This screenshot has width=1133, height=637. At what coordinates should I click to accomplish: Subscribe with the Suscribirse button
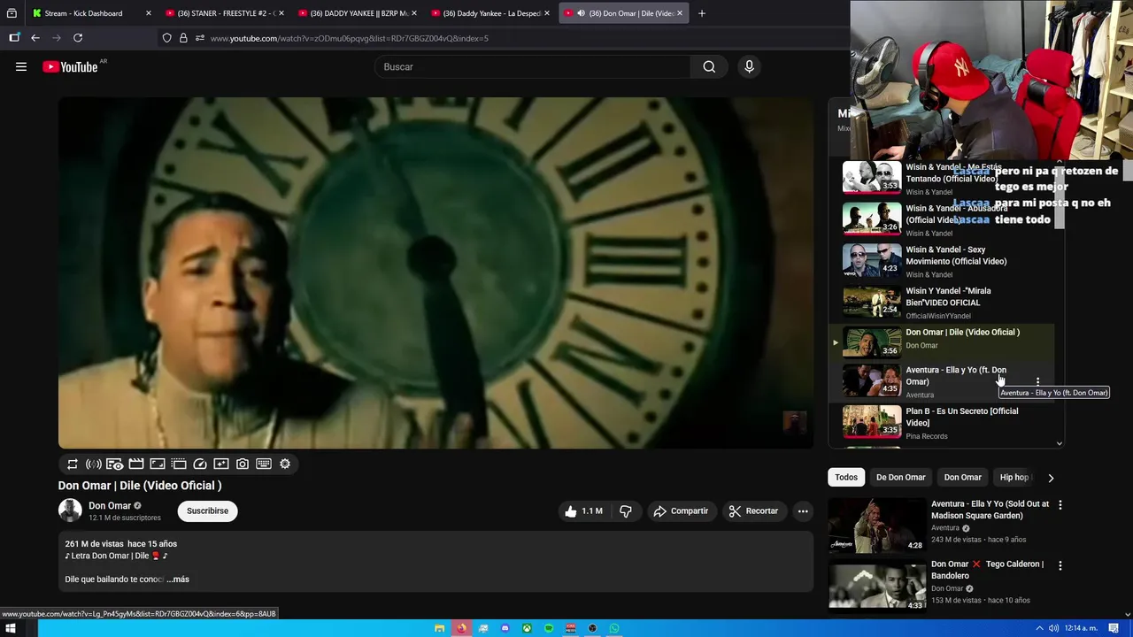click(207, 510)
